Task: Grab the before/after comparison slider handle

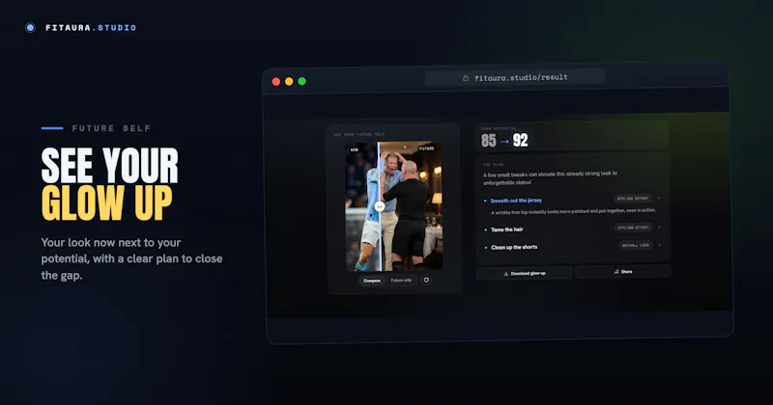Action: 379,207
